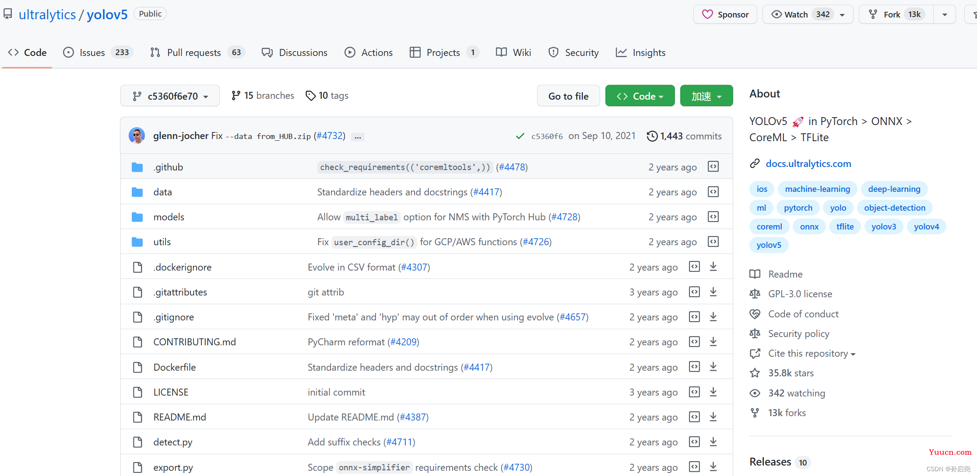Image resolution: width=977 pixels, height=476 pixels.
Task: Open the yolov5 repository name link
Action: (x=107, y=14)
